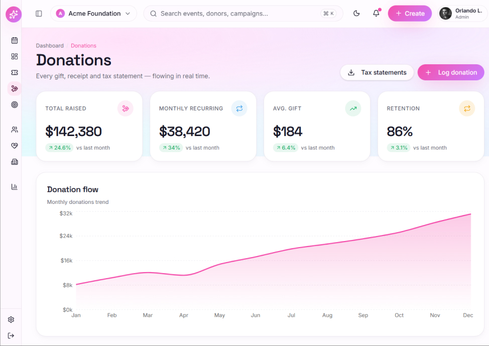Click Orlando's avatar photo
This screenshot has width=489, height=346.
[445, 14]
